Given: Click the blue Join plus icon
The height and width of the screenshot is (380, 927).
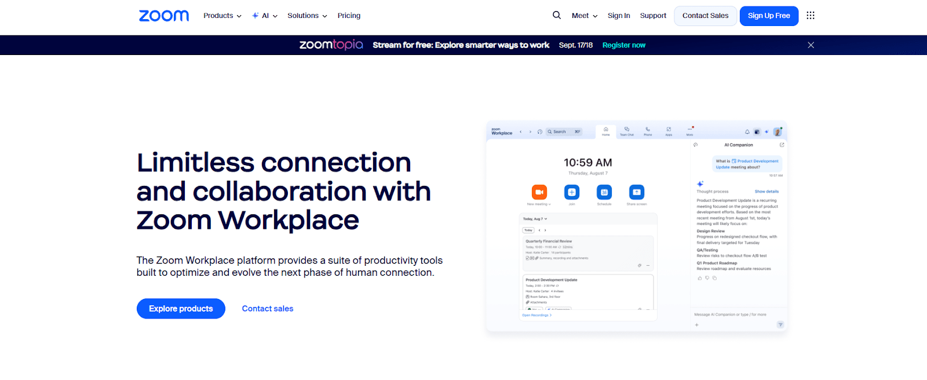Looking at the screenshot, I should pyautogui.click(x=572, y=192).
